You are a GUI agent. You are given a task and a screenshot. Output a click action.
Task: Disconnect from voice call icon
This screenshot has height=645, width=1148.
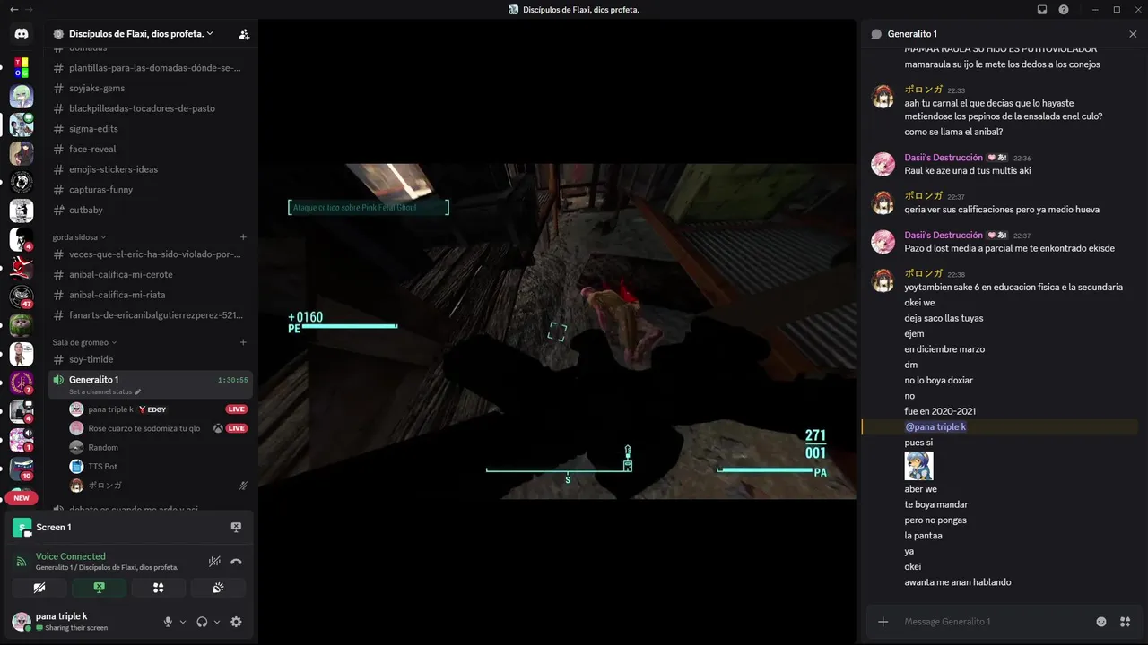point(236,562)
